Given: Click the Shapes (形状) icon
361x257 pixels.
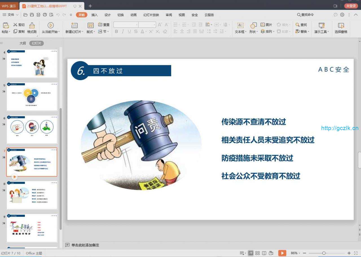Looking at the screenshot, I should click(254, 25).
